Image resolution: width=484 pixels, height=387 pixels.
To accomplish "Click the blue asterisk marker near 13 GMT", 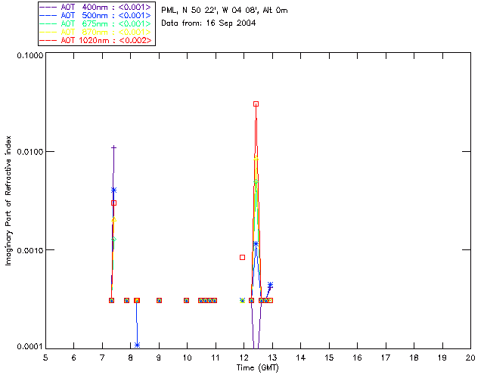I will click(271, 285).
